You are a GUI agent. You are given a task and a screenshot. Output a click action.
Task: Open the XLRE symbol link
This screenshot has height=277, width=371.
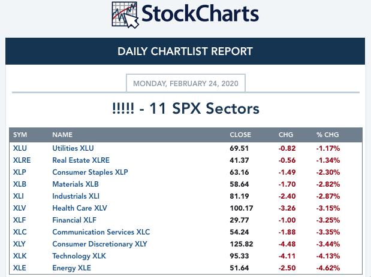pyautogui.click(x=22, y=160)
